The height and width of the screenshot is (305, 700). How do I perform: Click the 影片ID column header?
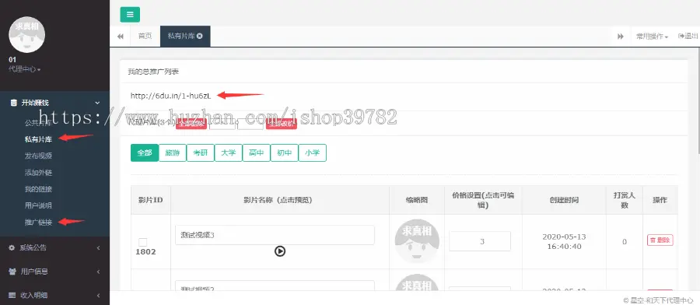[x=150, y=200]
